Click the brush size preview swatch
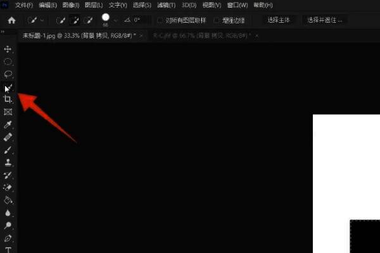 (x=105, y=17)
